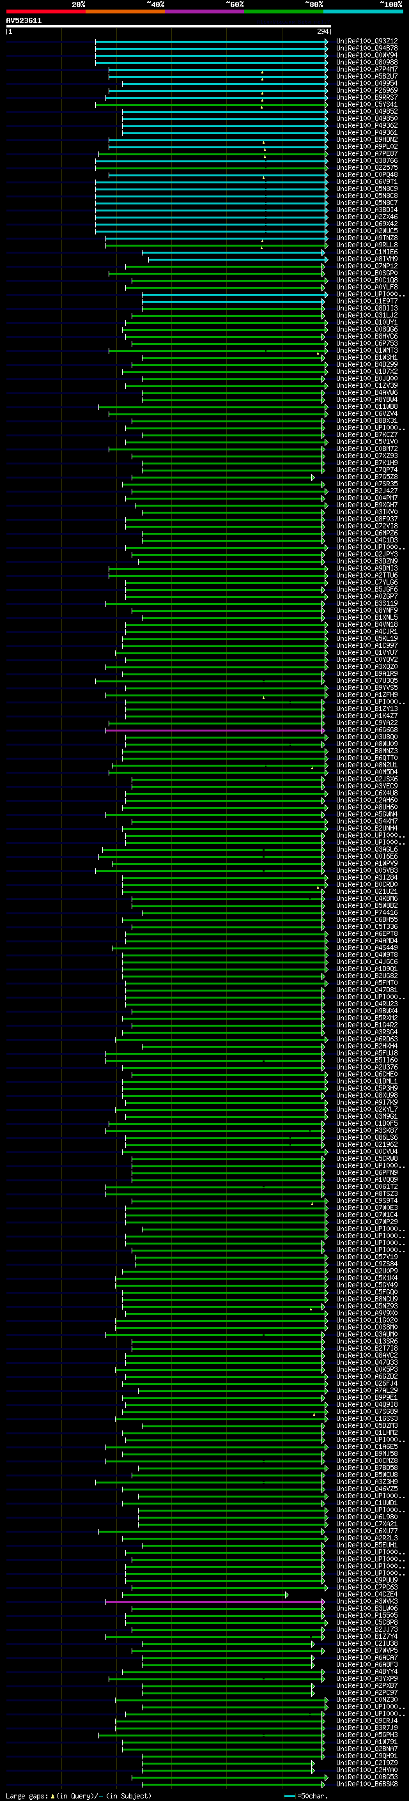Click the orange ~40% identity legend segment

[125, 11]
